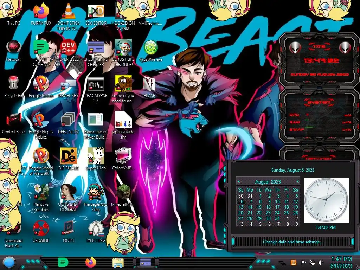Screen dimensions: 360x270
Task: Select the Super Hilda pixel icon
Action: (x=96, y=156)
